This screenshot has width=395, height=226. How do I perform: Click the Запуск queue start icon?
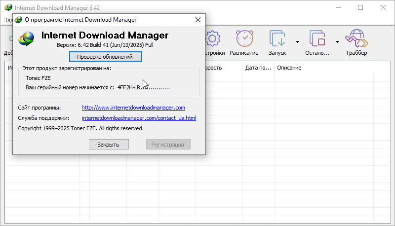pyautogui.click(x=277, y=38)
